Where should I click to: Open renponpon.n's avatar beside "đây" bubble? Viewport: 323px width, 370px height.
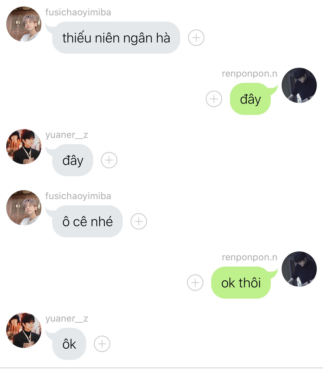tap(299, 85)
